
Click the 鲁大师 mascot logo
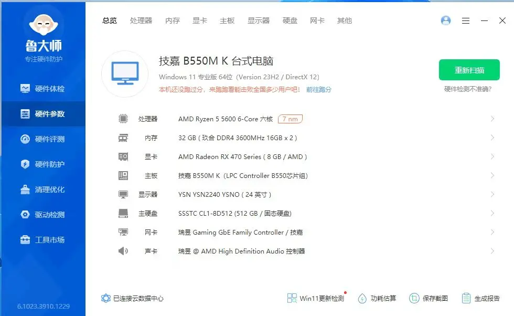[x=44, y=25]
